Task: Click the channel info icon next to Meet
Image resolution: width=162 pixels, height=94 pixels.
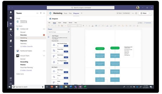Action: click(x=136, y=13)
